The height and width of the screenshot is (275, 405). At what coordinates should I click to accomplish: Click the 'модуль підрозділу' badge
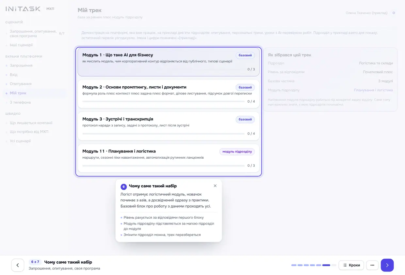click(x=237, y=152)
